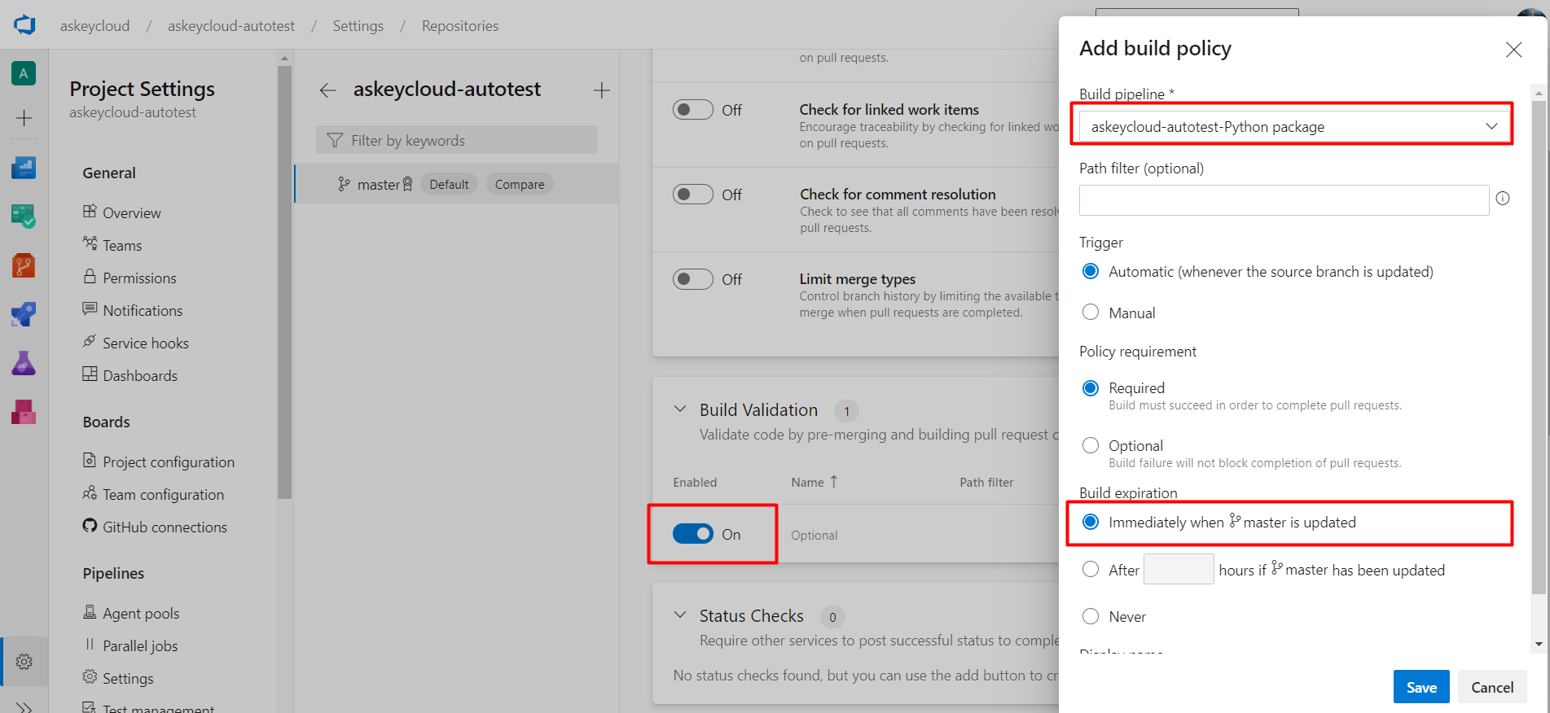
Task: Expand sidebar with double chevron icon
Action: pos(24,707)
